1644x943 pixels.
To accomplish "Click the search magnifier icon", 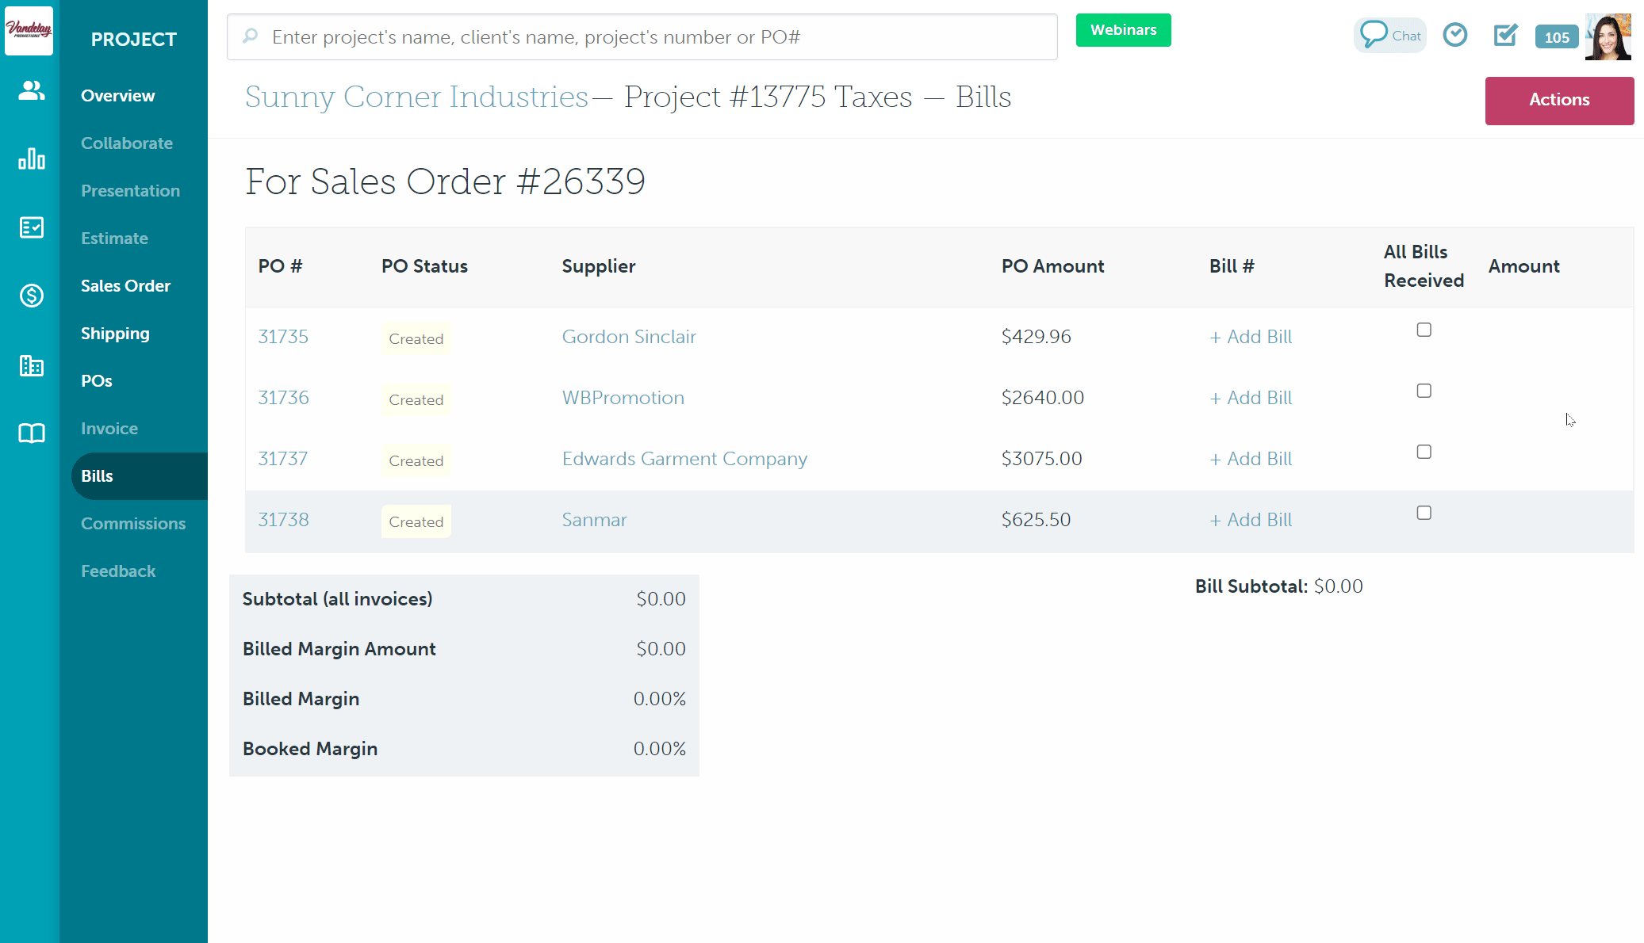I will click(251, 36).
